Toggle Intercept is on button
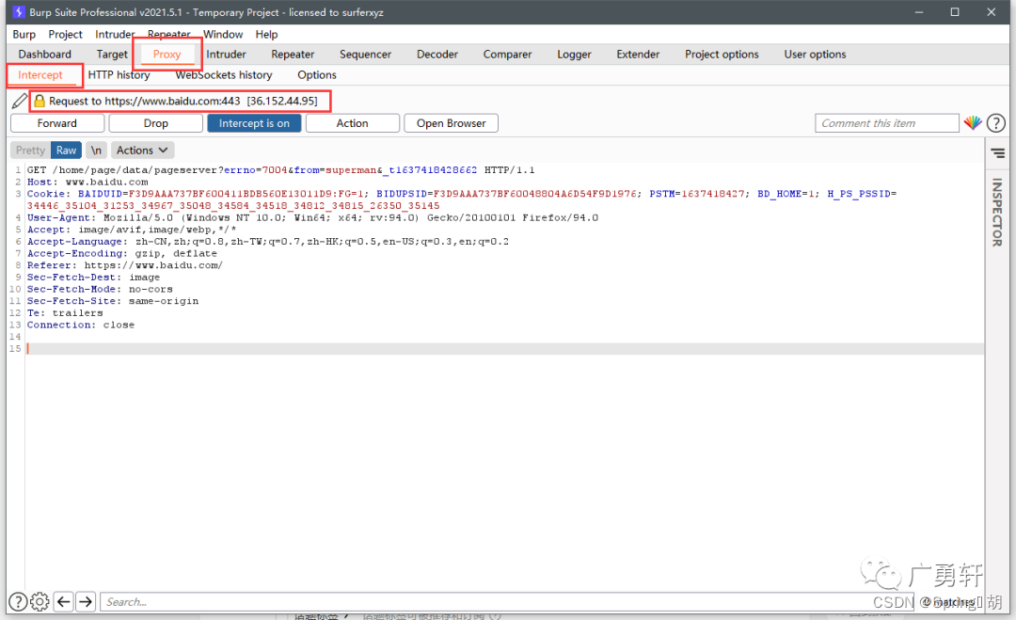Image resolution: width=1016 pixels, height=620 pixels. (254, 123)
